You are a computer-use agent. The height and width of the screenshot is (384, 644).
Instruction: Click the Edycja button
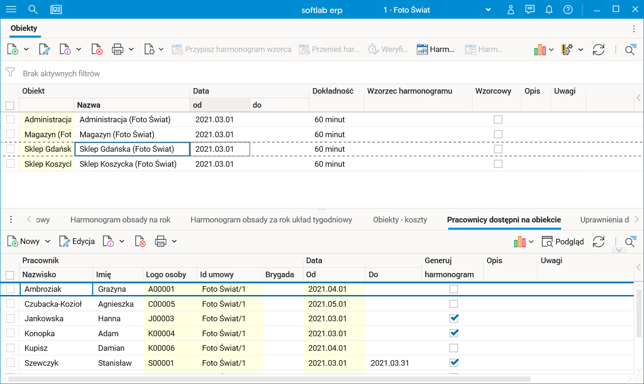pyautogui.click(x=77, y=242)
